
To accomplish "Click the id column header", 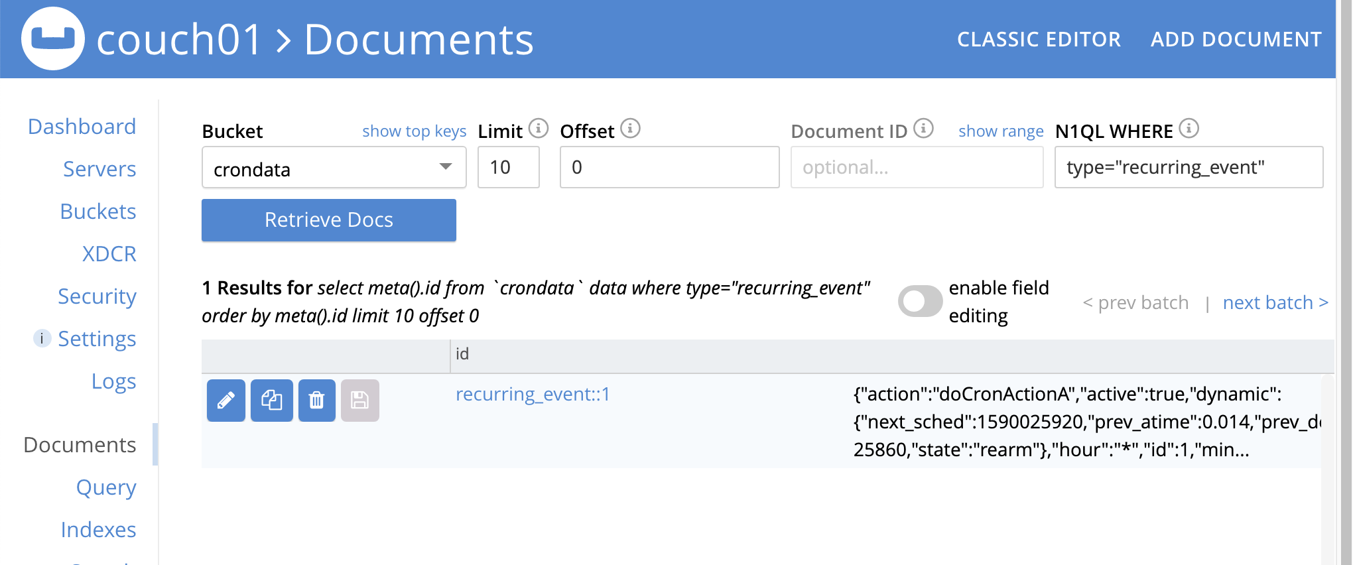I will 462,353.
